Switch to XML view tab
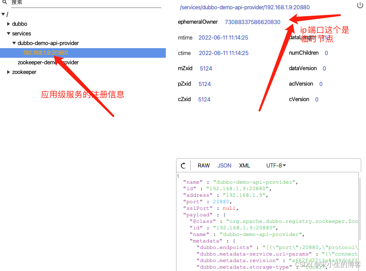 (x=245, y=166)
